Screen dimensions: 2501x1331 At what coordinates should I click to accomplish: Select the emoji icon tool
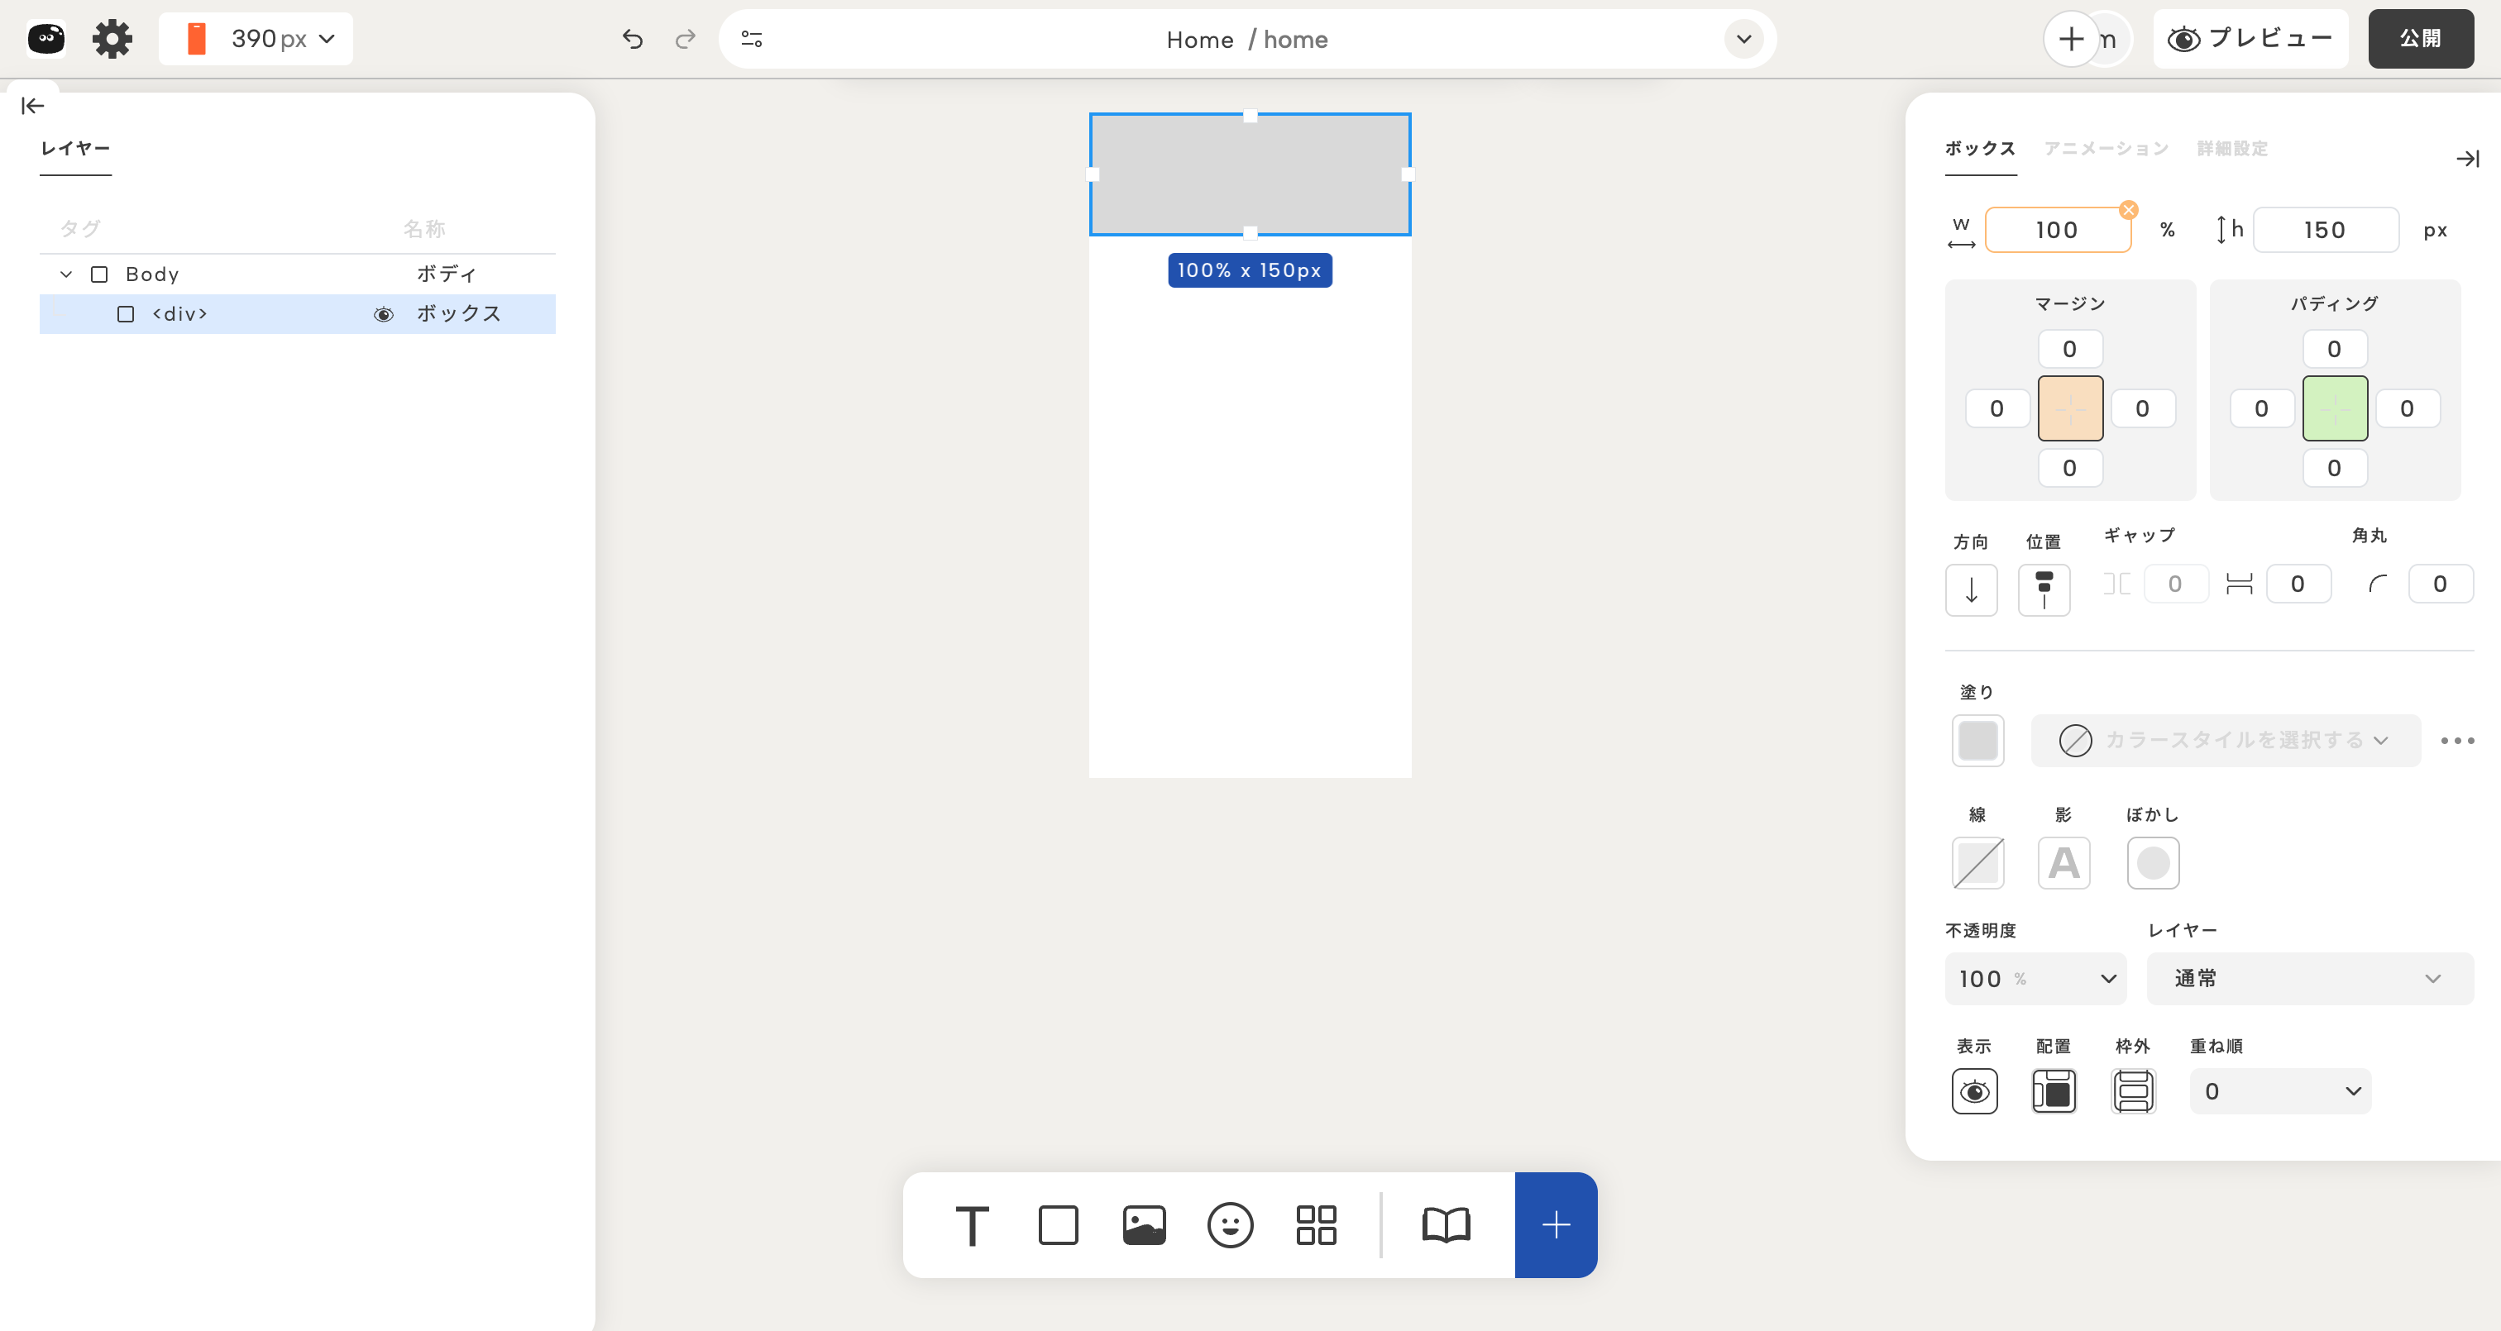tap(1229, 1225)
